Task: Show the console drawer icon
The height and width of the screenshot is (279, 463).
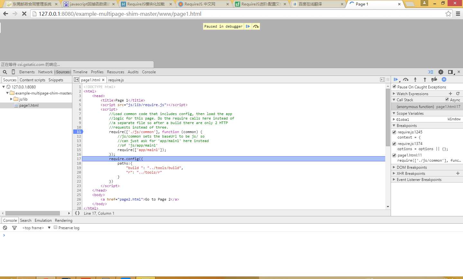Action: (x=431, y=72)
